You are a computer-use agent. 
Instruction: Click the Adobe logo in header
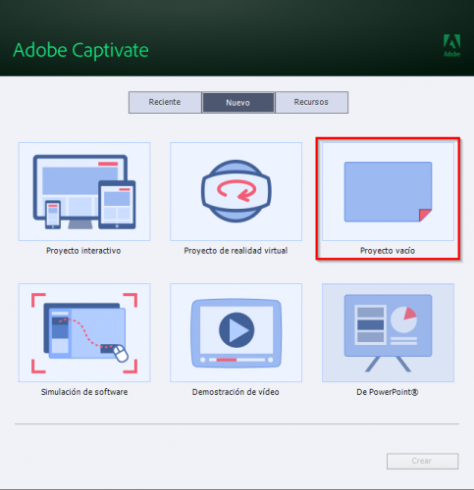pyautogui.click(x=451, y=45)
